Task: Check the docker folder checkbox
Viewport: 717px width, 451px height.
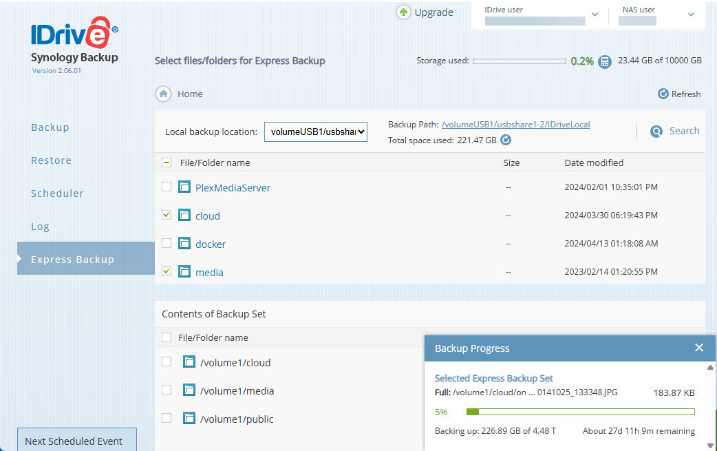Action: pyautogui.click(x=167, y=243)
